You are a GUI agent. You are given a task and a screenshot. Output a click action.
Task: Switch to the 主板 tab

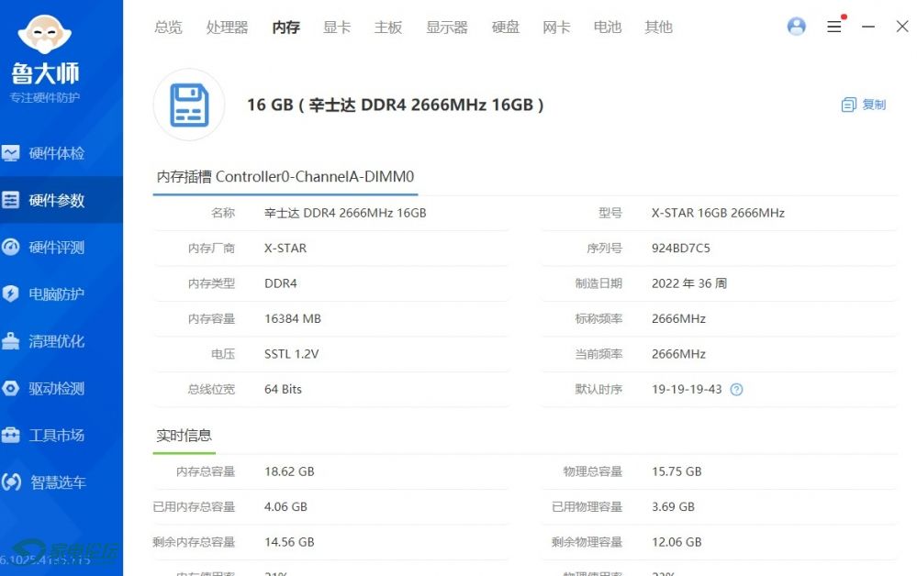pos(388,27)
